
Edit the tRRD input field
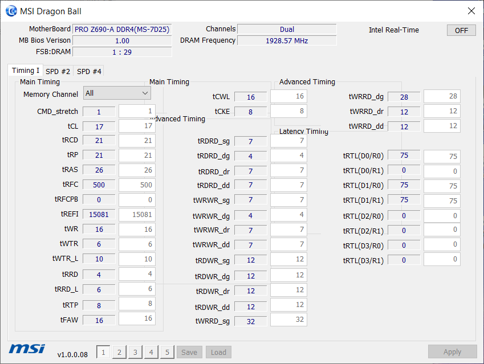[137, 274]
